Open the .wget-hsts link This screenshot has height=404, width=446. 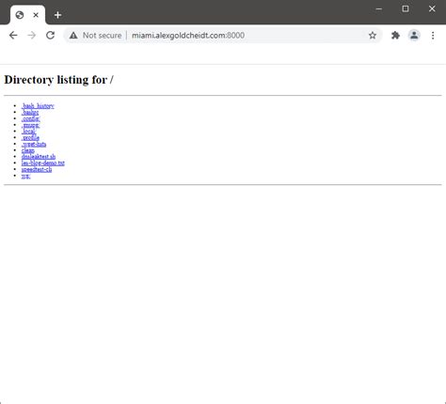(x=34, y=144)
